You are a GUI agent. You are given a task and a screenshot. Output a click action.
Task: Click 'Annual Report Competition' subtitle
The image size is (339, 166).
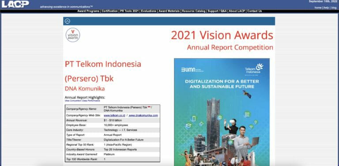230,47
